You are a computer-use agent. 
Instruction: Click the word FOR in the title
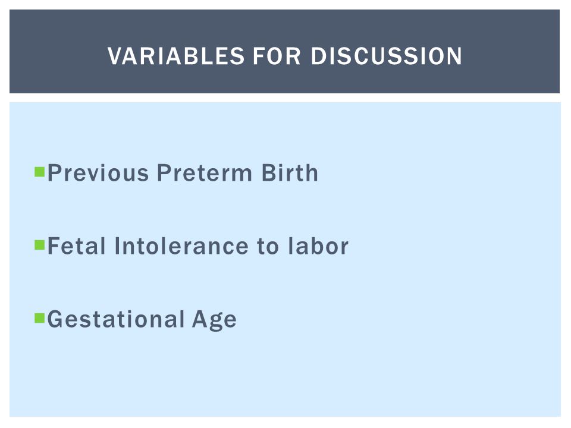click(277, 56)
